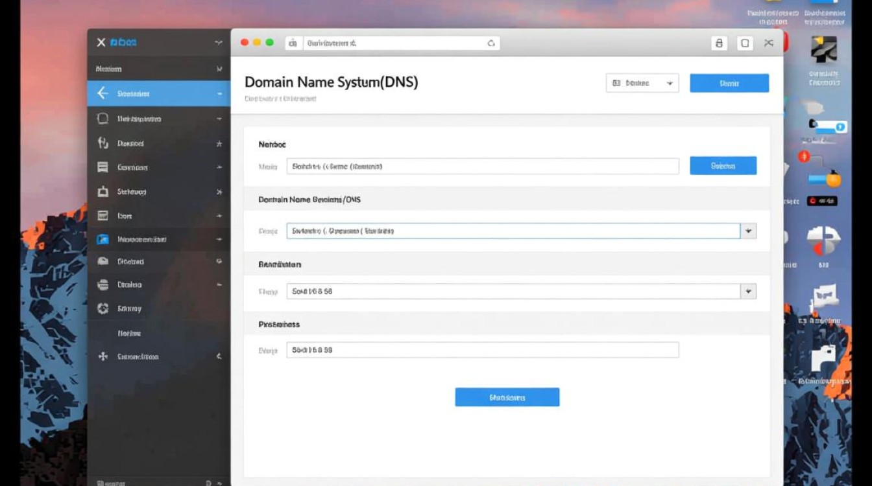The height and width of the screenshot is (486, 872).
Task: Select the chat bubble icon in the sidebar
Action: click(104, 119)
